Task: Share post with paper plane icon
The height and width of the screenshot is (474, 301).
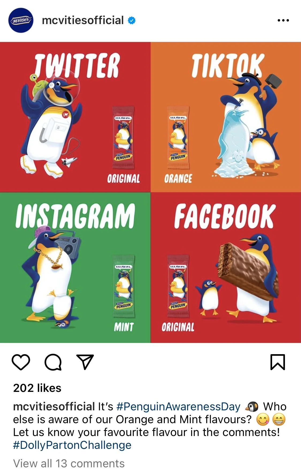Action: pyautogui.click(x=85, y=362)
